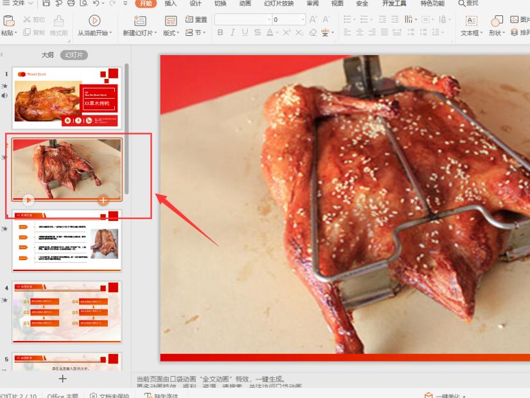Click the Center Align paragraph icon
The image size is (530, 398).
pos(359,33)
